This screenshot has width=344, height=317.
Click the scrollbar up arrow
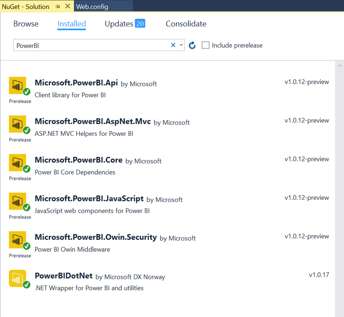point(340,66)
